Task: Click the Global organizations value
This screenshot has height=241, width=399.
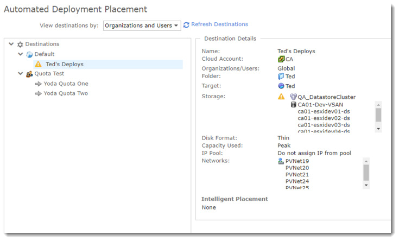Action: click(x=286, y=68)
